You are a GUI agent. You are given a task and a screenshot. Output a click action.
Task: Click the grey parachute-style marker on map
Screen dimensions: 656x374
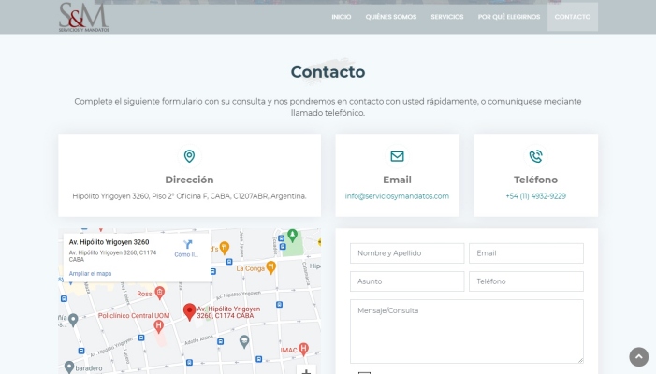coord(244,341)
